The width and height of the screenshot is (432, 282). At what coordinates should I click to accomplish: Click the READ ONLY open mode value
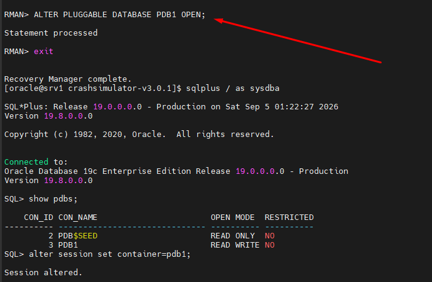[x=233, y=236]
